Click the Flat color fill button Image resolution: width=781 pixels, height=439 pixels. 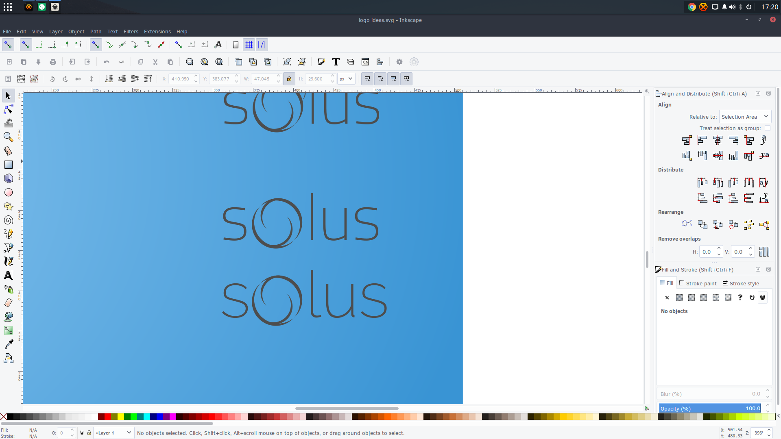(x=679, y=298)
